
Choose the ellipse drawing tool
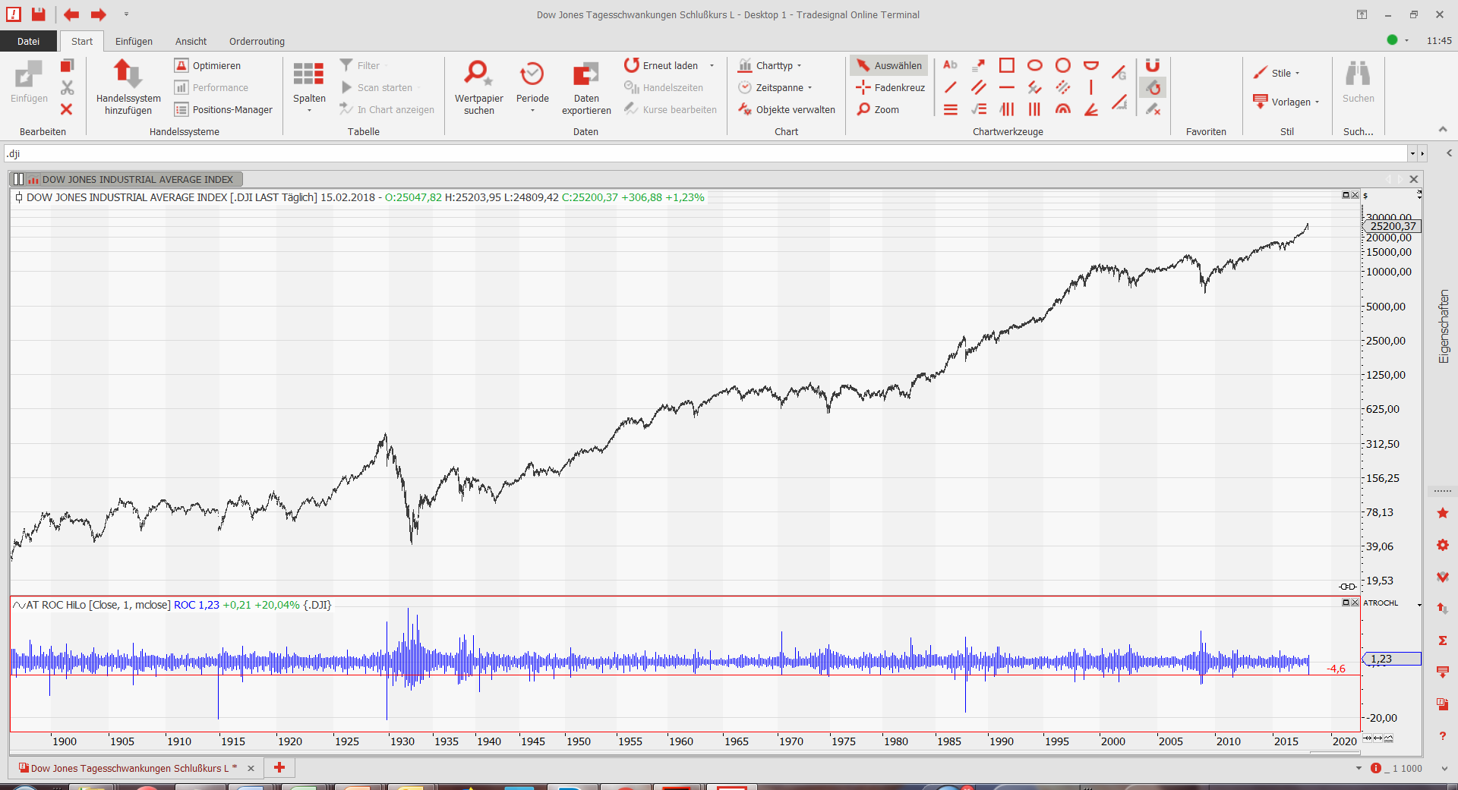[1035, 65]
